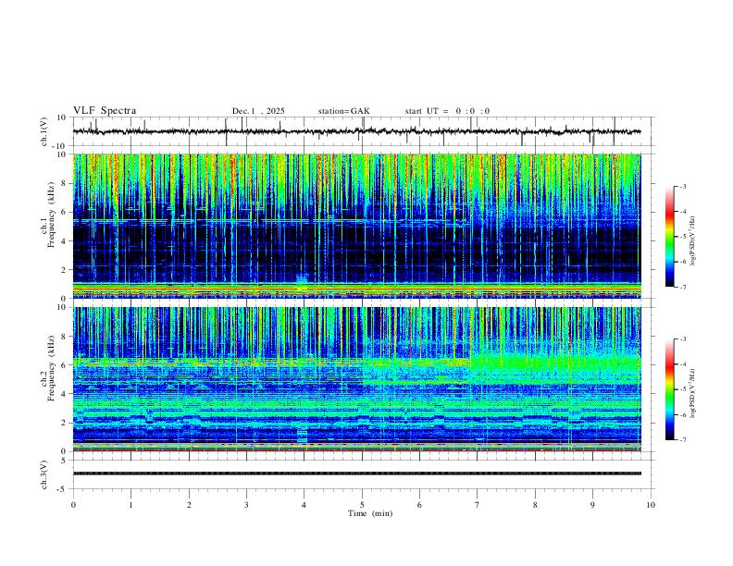Click the time axis tick label 5

(362, 505)
